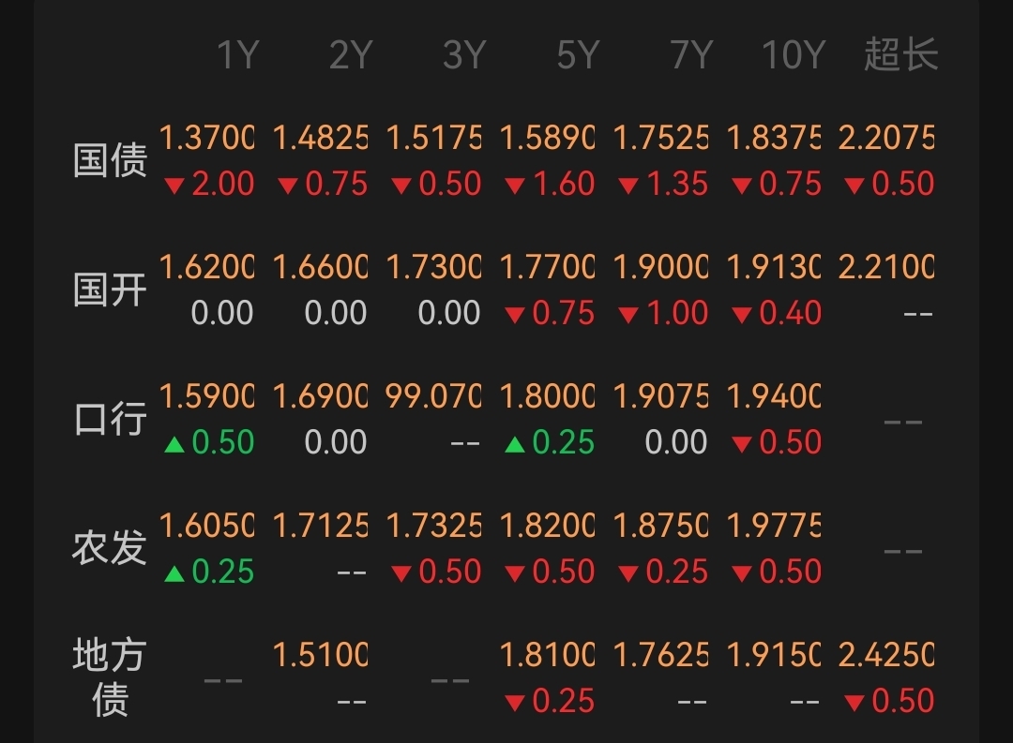Tap the 口行 row label

tap(110, 419)
